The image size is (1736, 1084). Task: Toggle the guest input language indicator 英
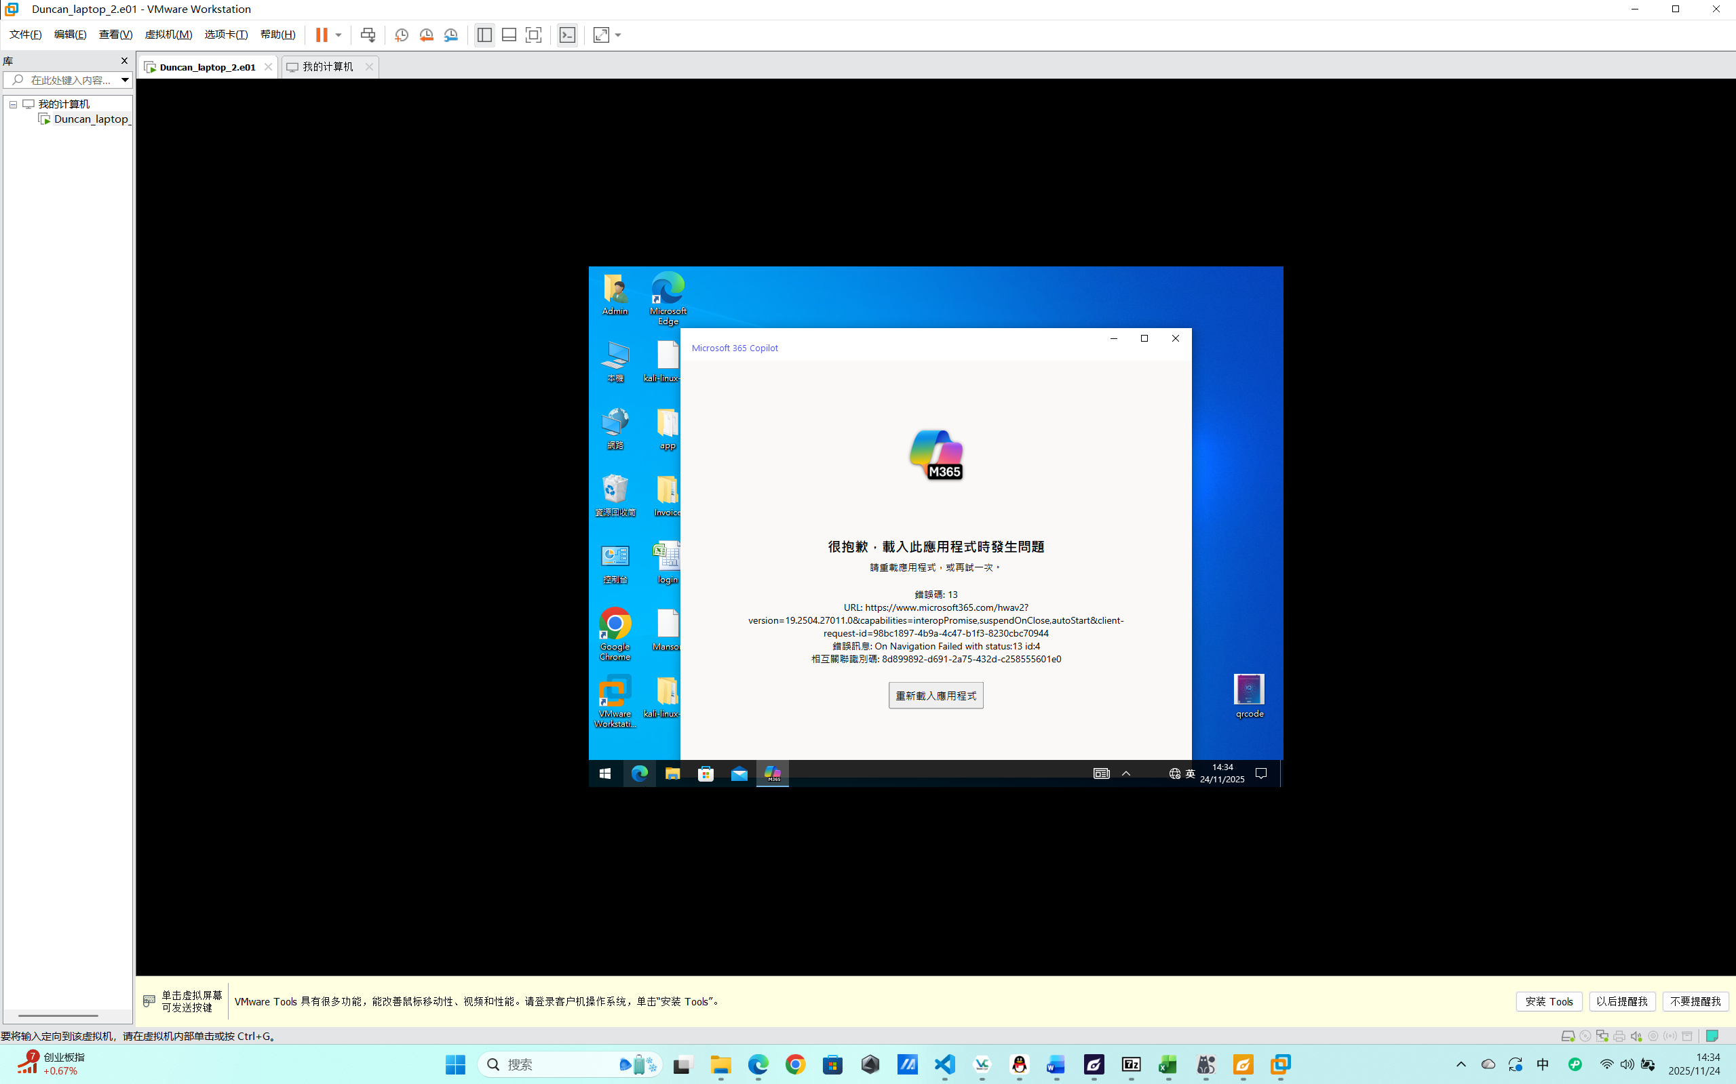[x=1190, y=774]
